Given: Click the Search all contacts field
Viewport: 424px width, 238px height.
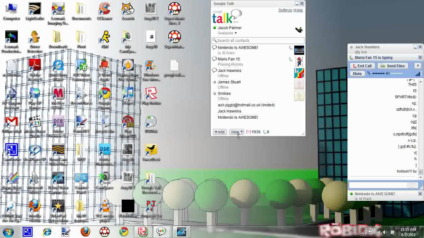Looking at the screenshot, I should click(x=258, y=40).
